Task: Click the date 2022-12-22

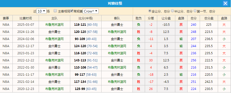Action: coord(26,60)
